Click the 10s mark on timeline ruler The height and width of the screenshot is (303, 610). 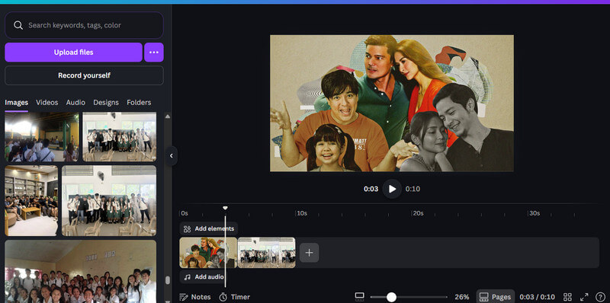pos(302,213)
